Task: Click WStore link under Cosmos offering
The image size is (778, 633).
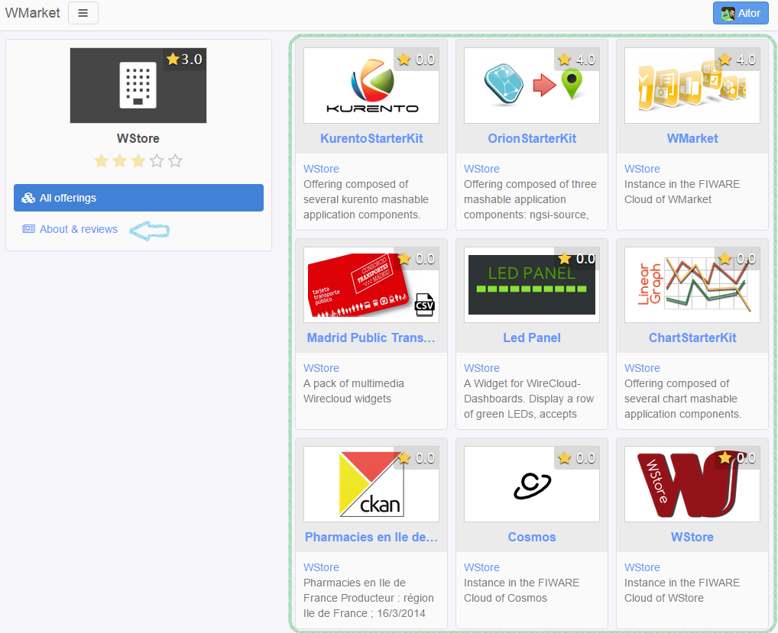Action: (x=481, y=567)
